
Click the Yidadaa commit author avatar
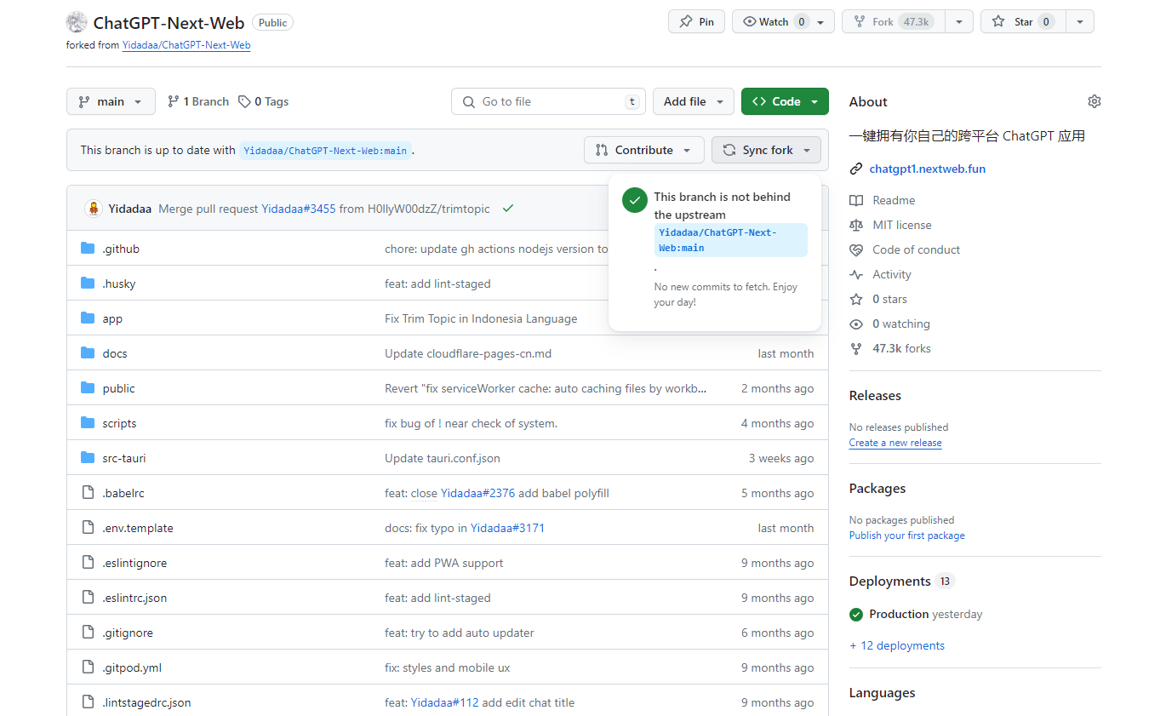pos(94,209)
